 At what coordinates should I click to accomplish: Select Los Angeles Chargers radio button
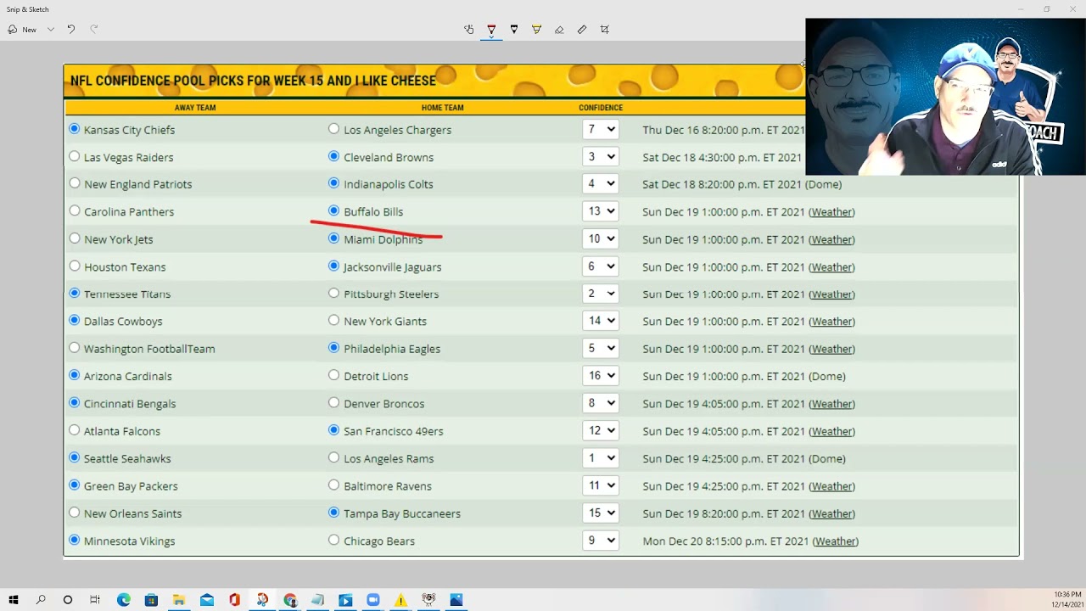tap(333, 129)
